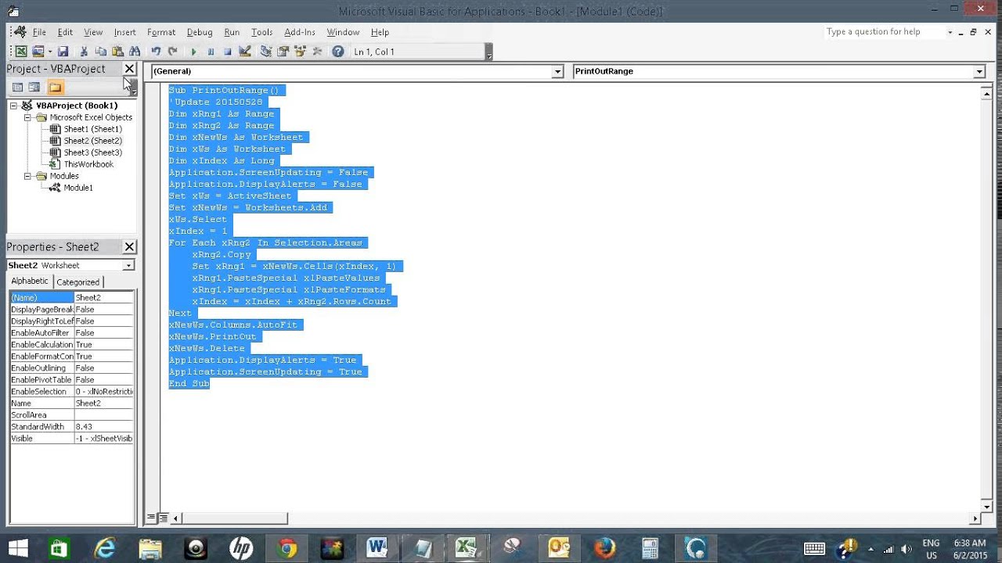Open the Toolbox toolbar icon
The width and height of the screenshot is (1002, 563).
[x=317, y=52]
